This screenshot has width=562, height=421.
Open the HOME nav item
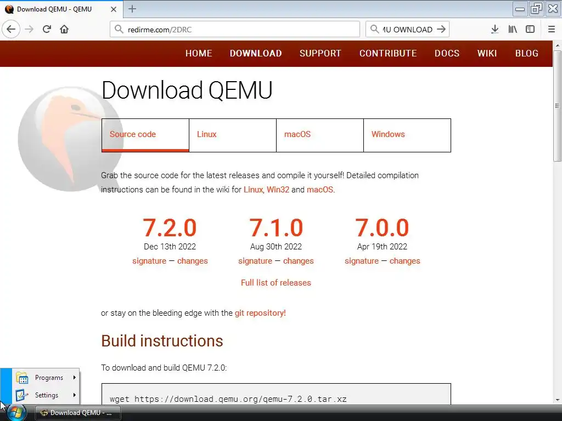click(x=199, y=53)
